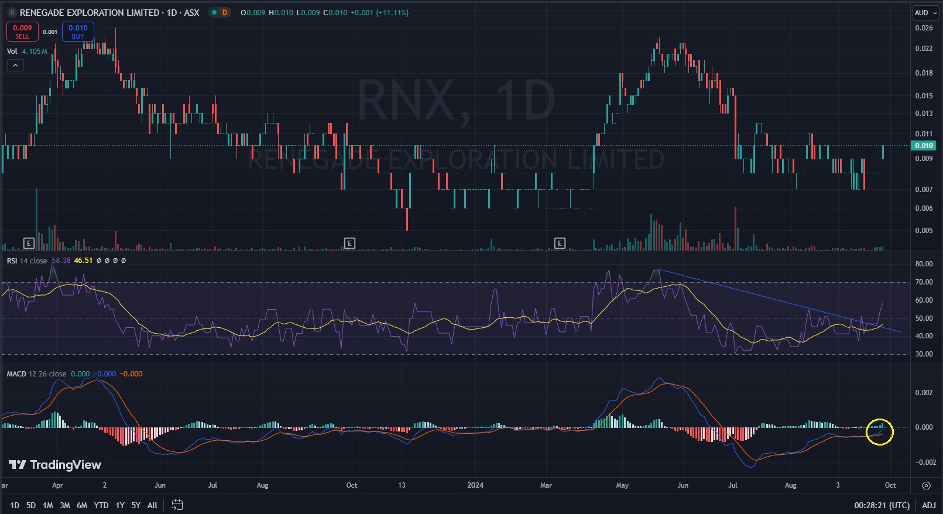This screenshot has width=943, height=514.
Task: Open the go-to-date calendar icon
Action: coord(177,505)
